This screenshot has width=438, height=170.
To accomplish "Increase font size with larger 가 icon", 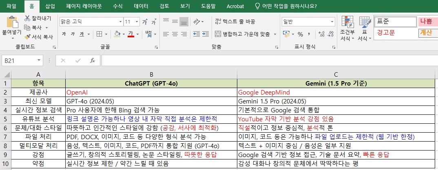I will tap(145, 22).
